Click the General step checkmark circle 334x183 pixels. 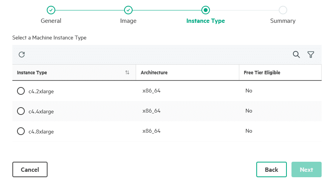click(x=51, y=10)
